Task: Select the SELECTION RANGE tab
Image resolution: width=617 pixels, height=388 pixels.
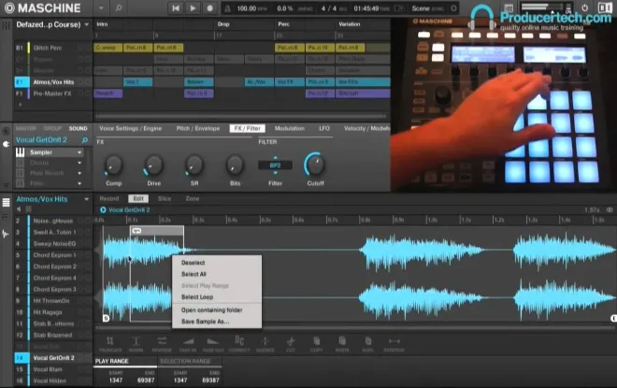Action: pyautogui.click(x=185, y=361)
